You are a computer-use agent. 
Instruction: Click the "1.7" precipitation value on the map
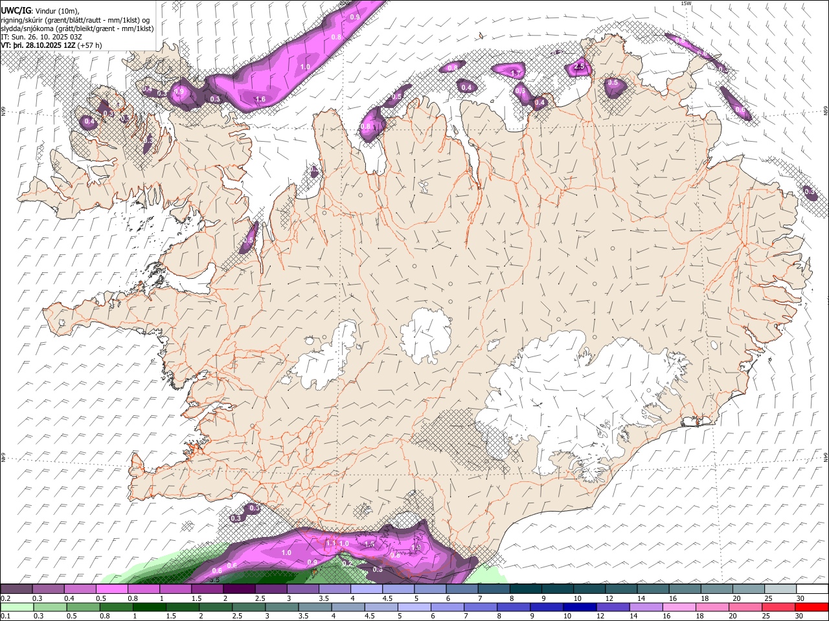tap(516, 73)
